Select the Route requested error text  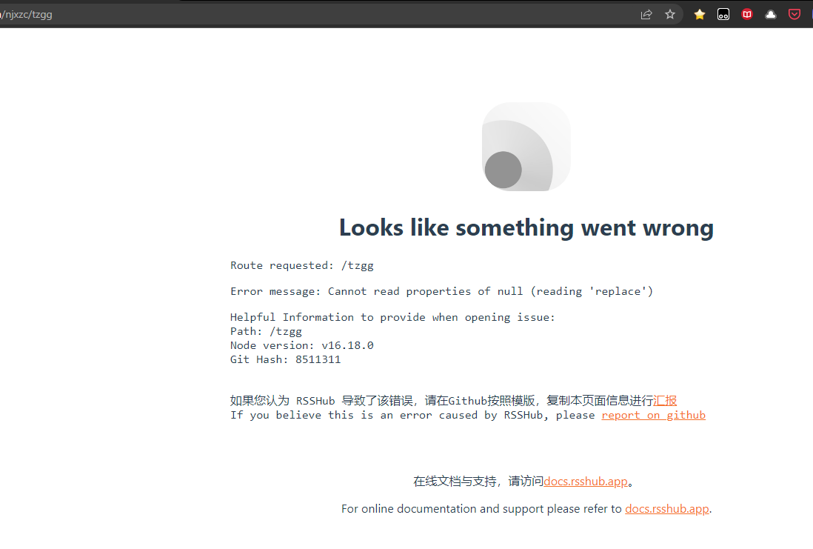click(301, 265)
